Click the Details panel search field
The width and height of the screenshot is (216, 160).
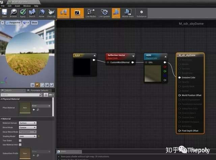[x=20, y=95]
